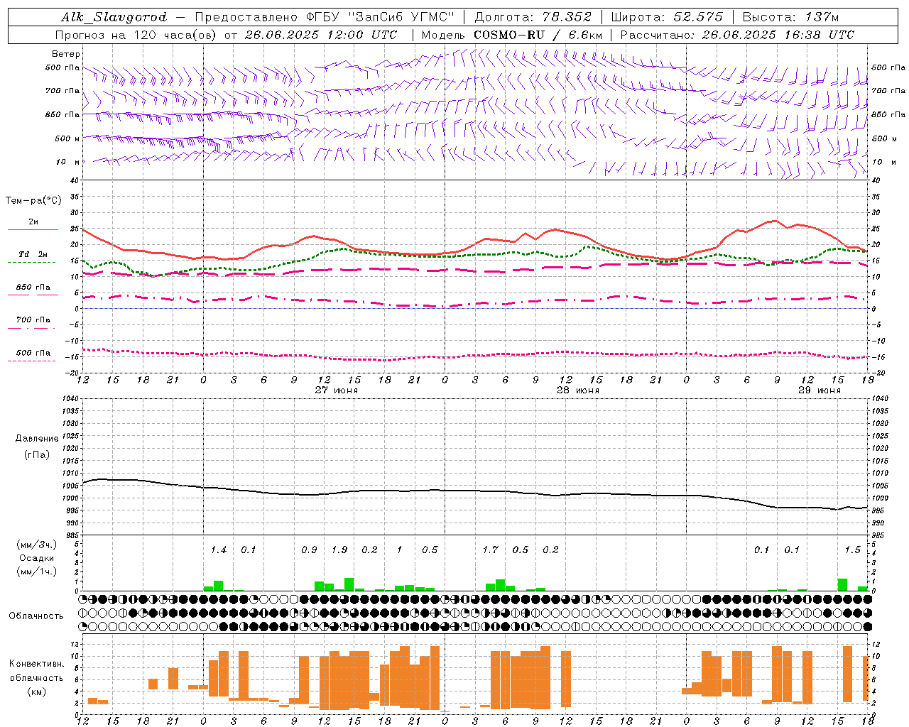This screenshot has width=909, height=727.
Task: Click the (мм/3ч.) precipitation unit label
Action: 36,545
